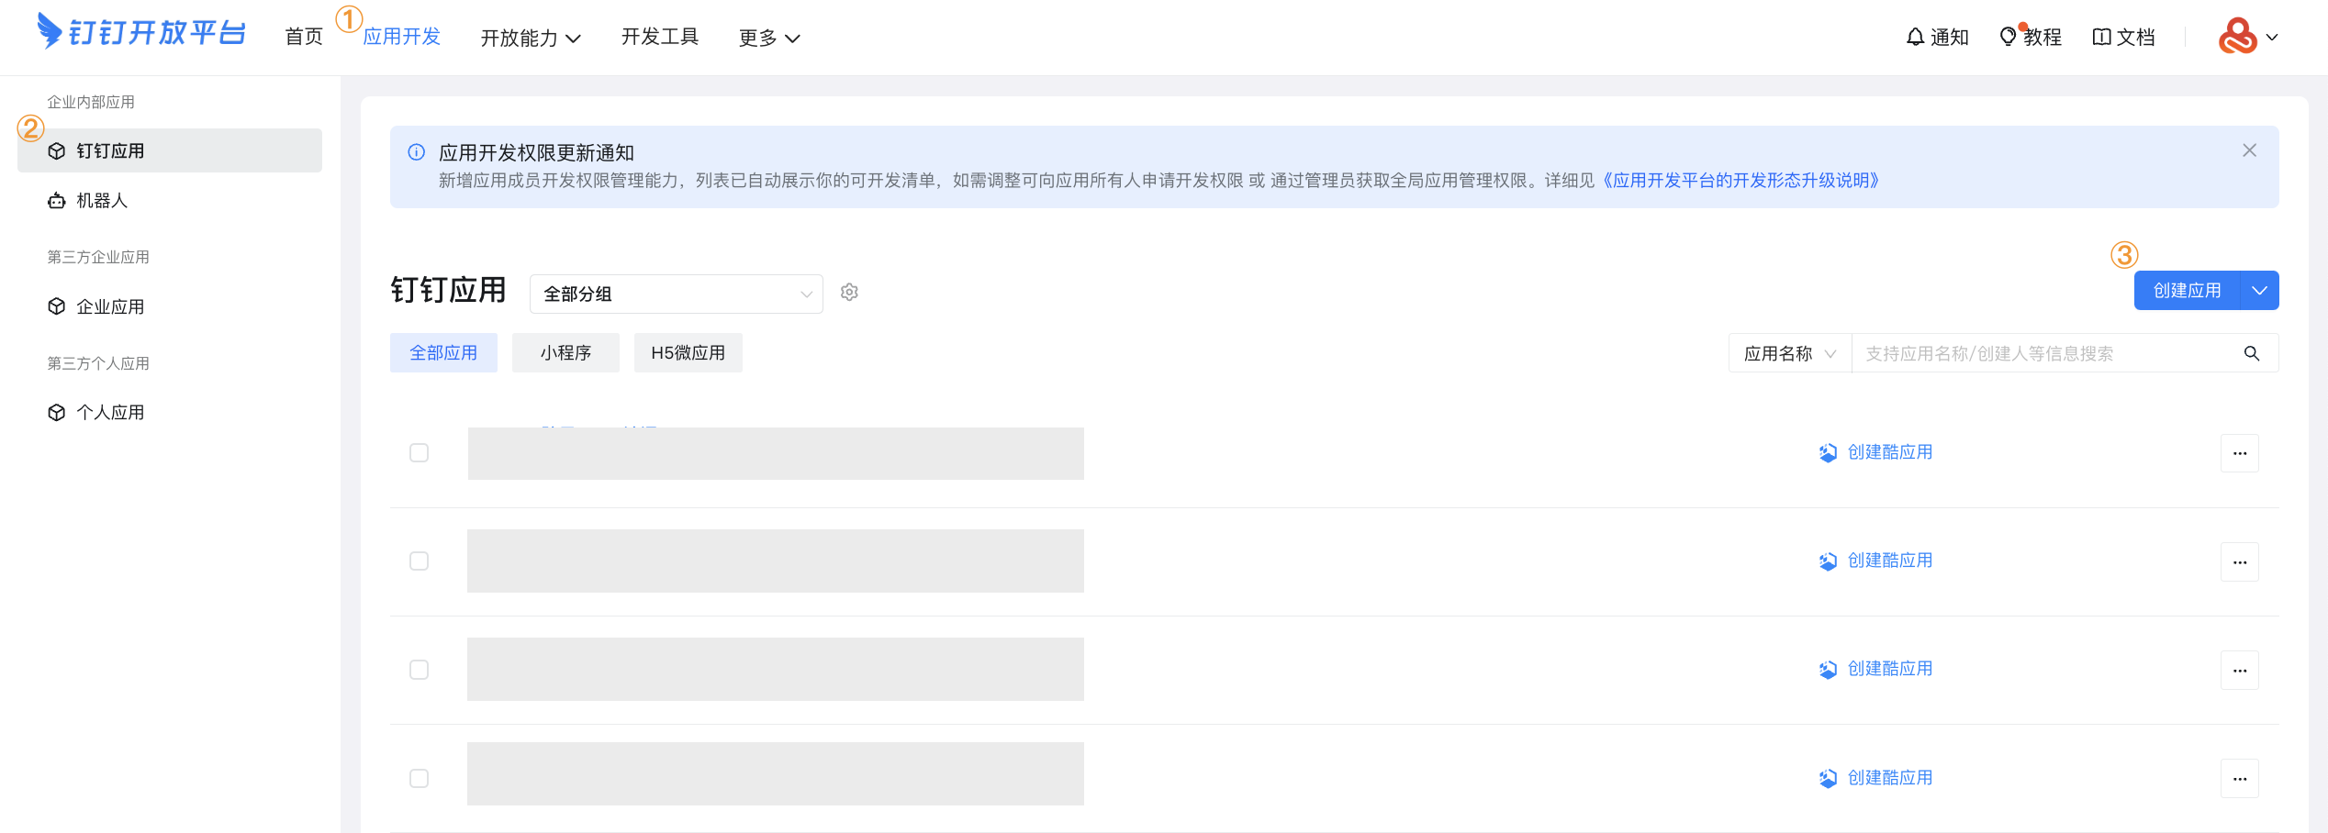Open the more options menu for second app row
The image size is (2328, 833).
pos(2240,561)
